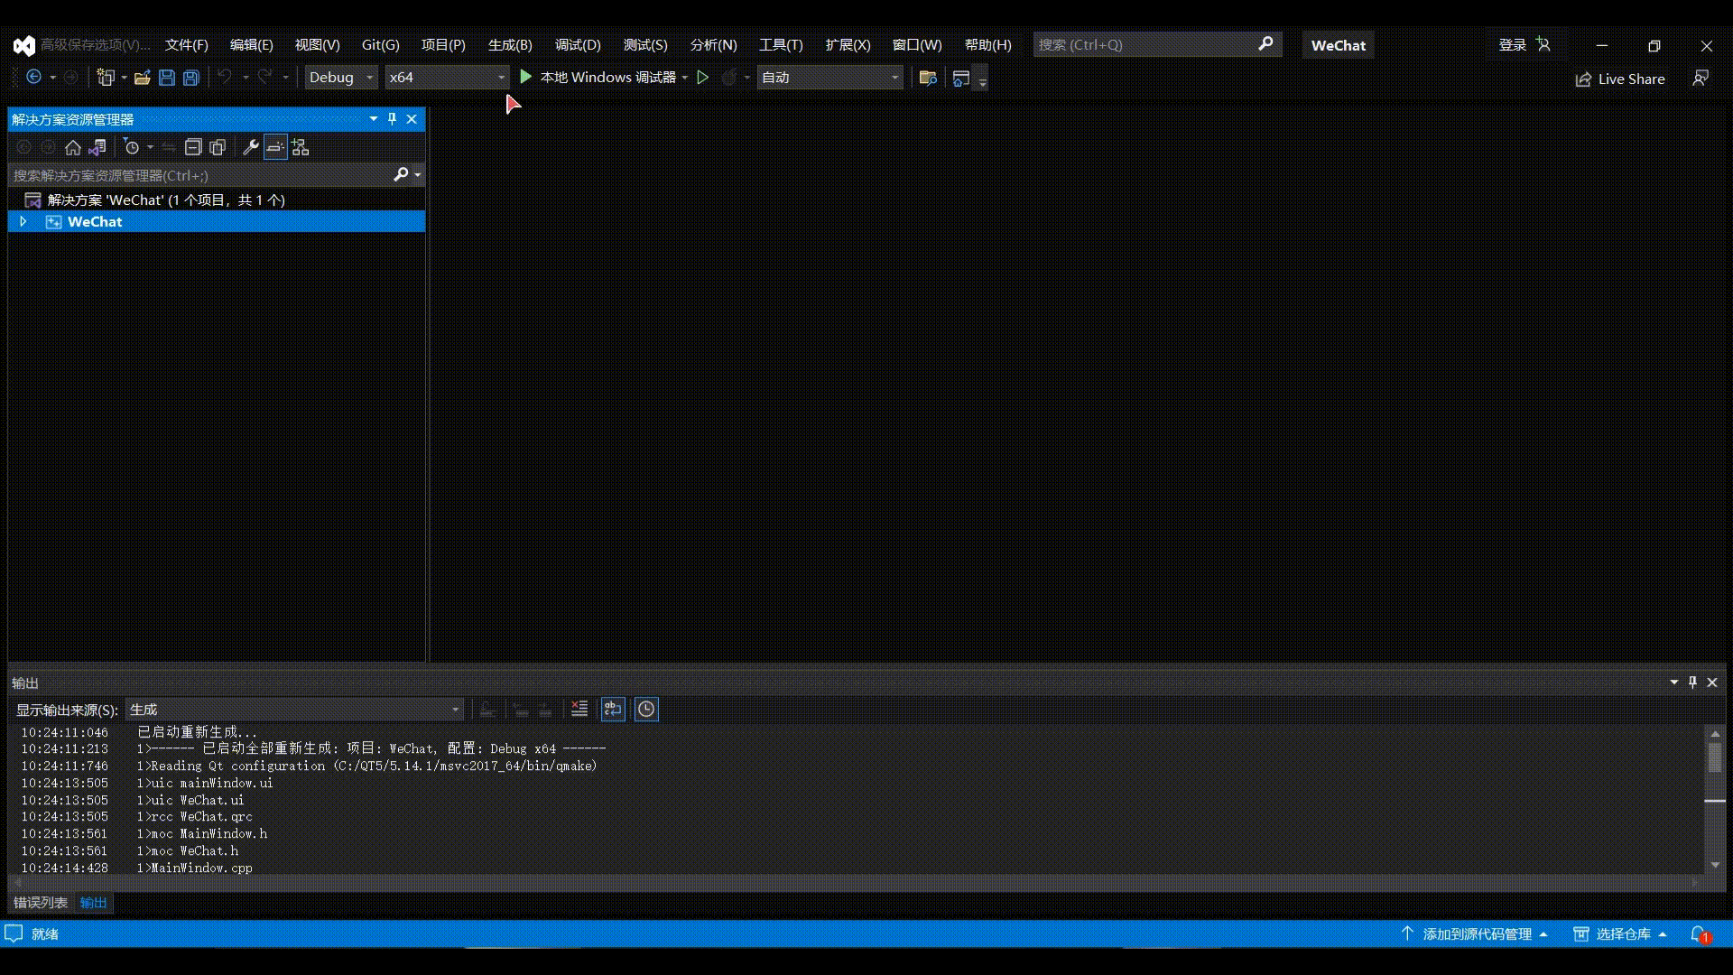1733x975 pixels.
Task: Click Clear All in output panel
Action: tap(579, 710)
